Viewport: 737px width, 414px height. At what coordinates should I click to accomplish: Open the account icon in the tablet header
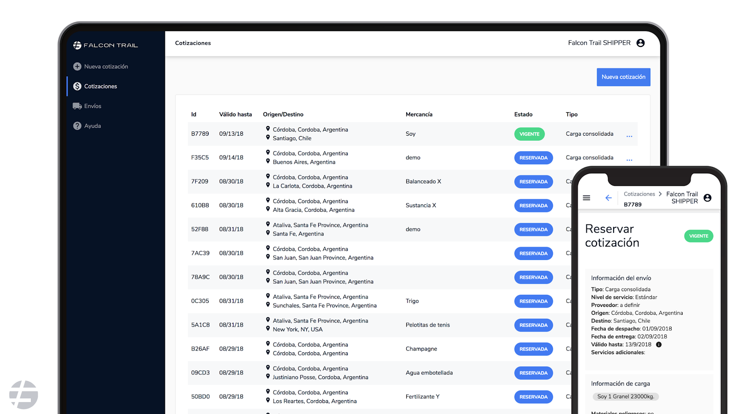tap(640, 43)
